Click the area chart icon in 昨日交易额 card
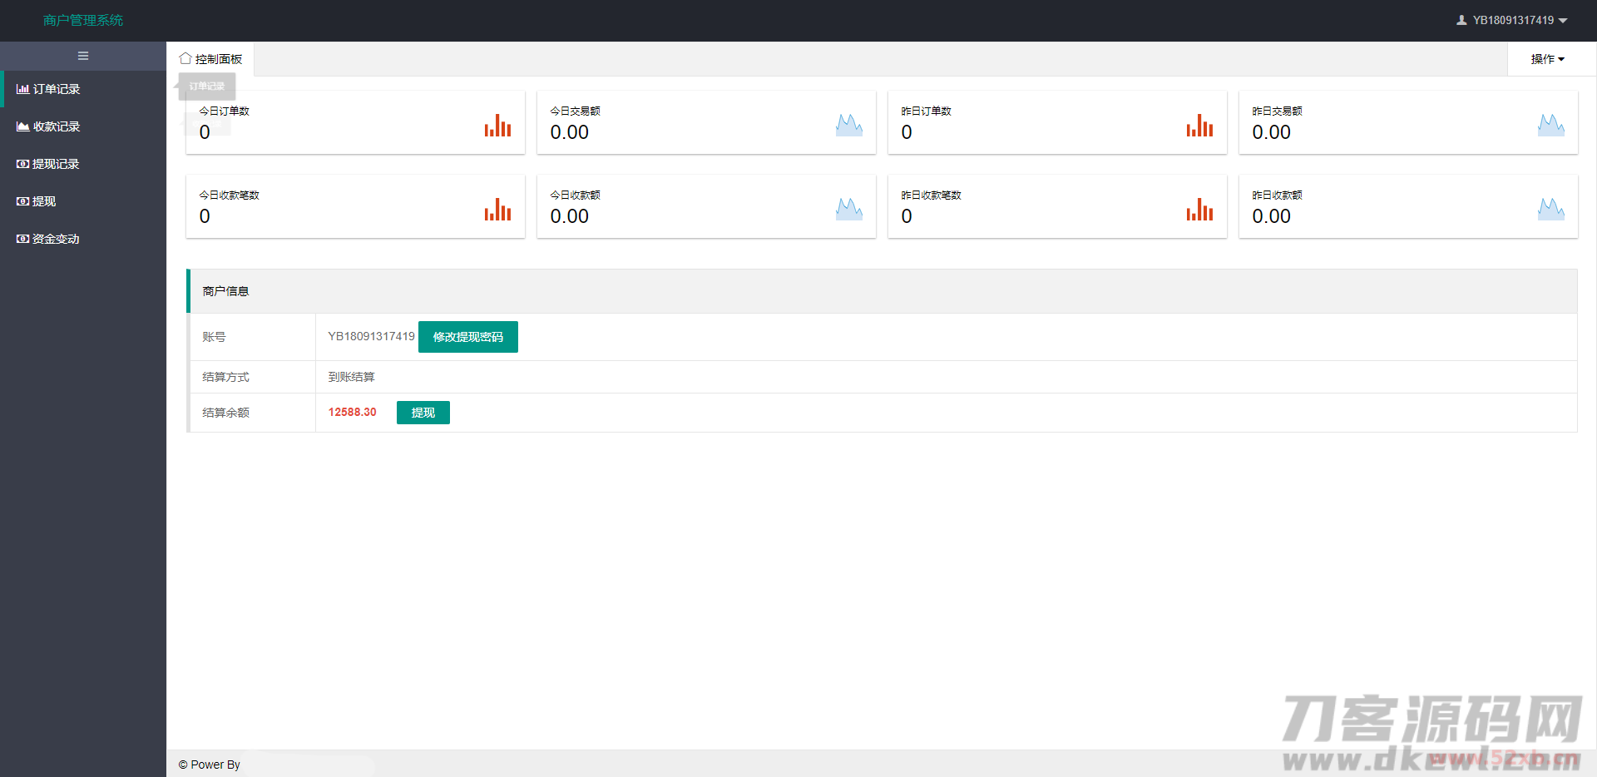1597x777 pixels. coord(1550,126)
